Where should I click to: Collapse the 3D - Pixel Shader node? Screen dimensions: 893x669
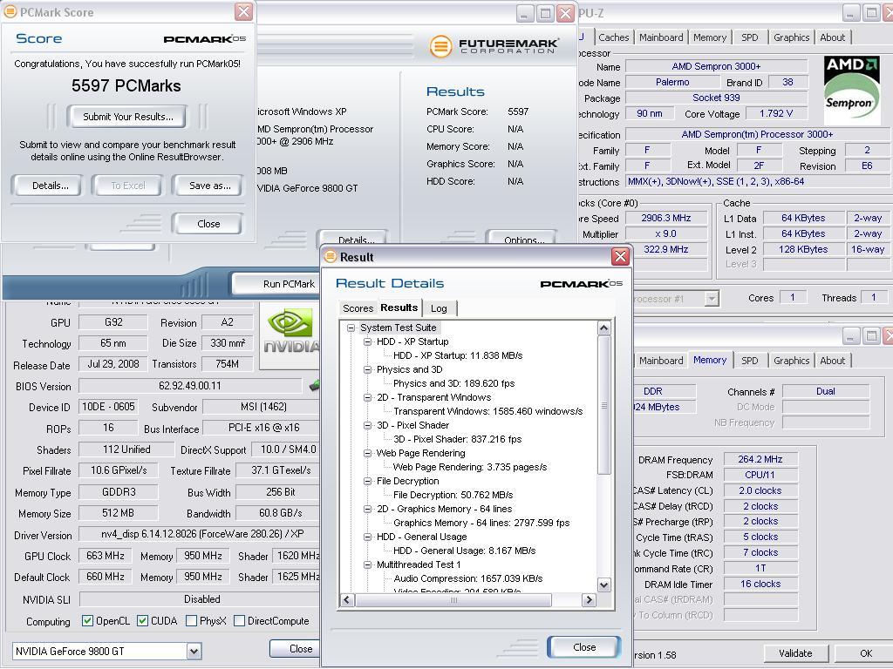[367, 425]
